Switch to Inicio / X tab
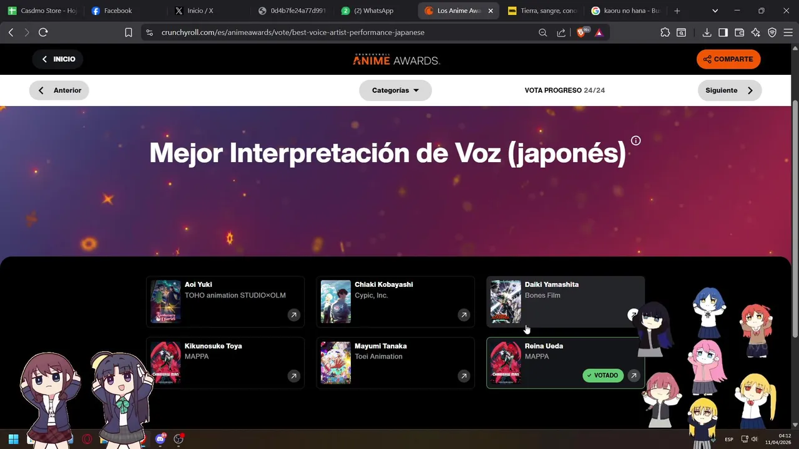 tap(208, 11)
